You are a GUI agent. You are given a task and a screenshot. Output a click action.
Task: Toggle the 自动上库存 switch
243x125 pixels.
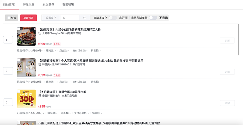pyautogui.click(x=113, y=18)
